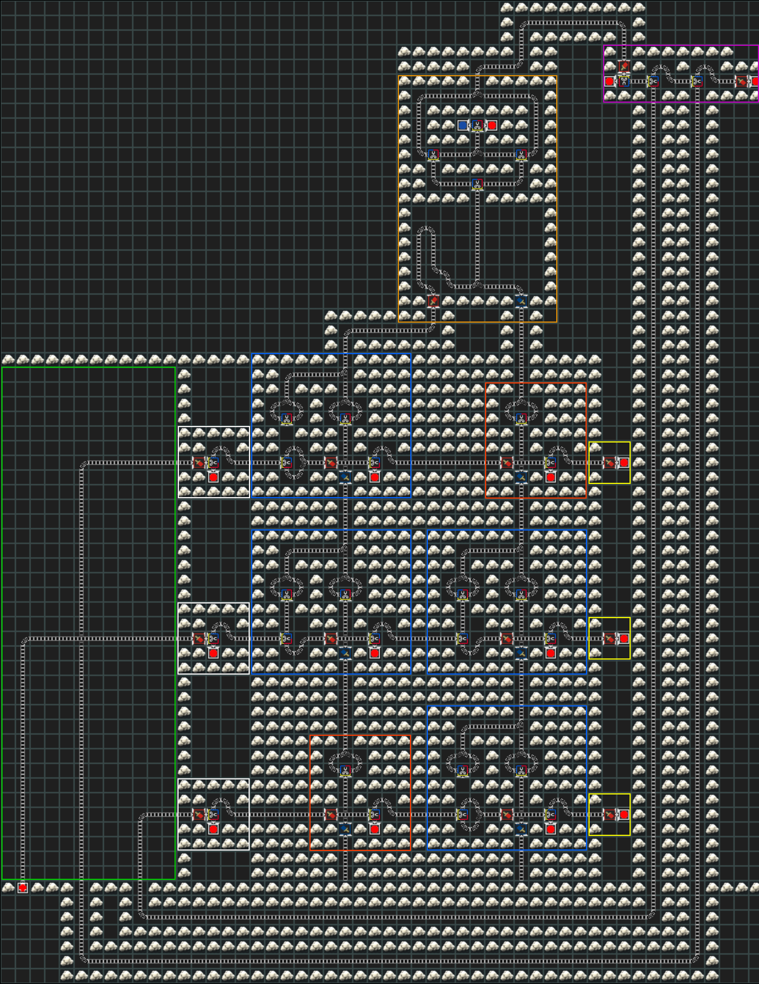This screenshot has width=759, height=984.
Task: Click the blue painter in the upper red-orange box
Action: pyautogui.click(x=521, y=477)
